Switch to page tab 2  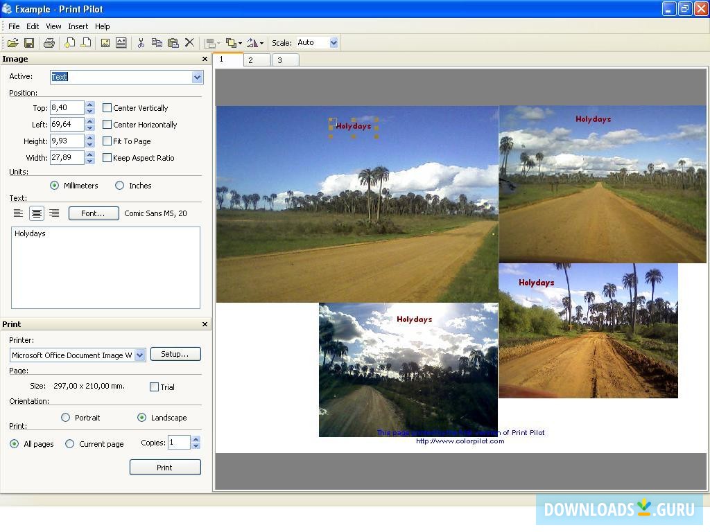[x=251, y=60]
